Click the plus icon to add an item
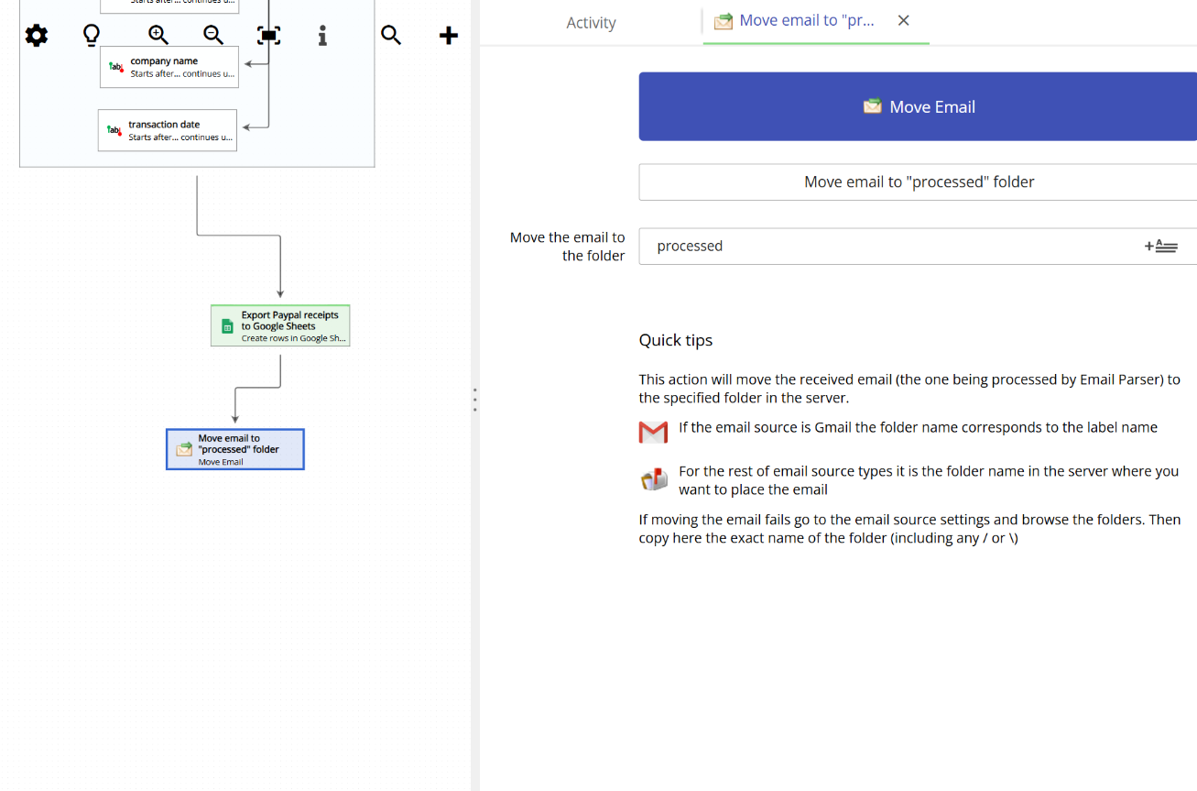The height and width of the screenshot is (791, 1197). click(x=448, y=35)
